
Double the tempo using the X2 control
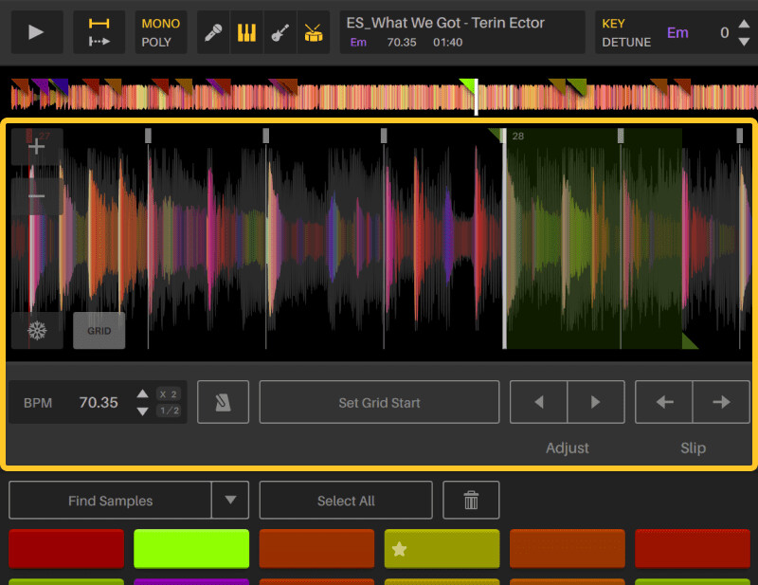point(169,394)
